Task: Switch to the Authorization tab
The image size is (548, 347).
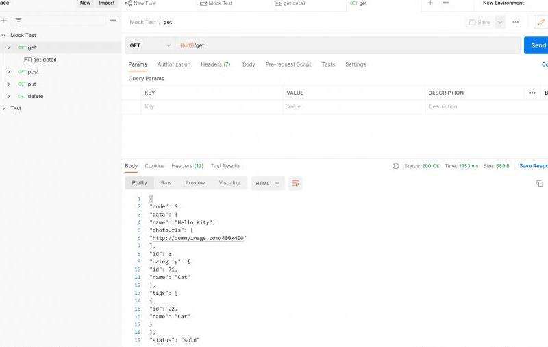Action: pyautogui.click(x=174, y=64)
